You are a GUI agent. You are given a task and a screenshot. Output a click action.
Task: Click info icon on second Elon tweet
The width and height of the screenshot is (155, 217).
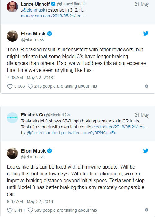coord(147,210)
